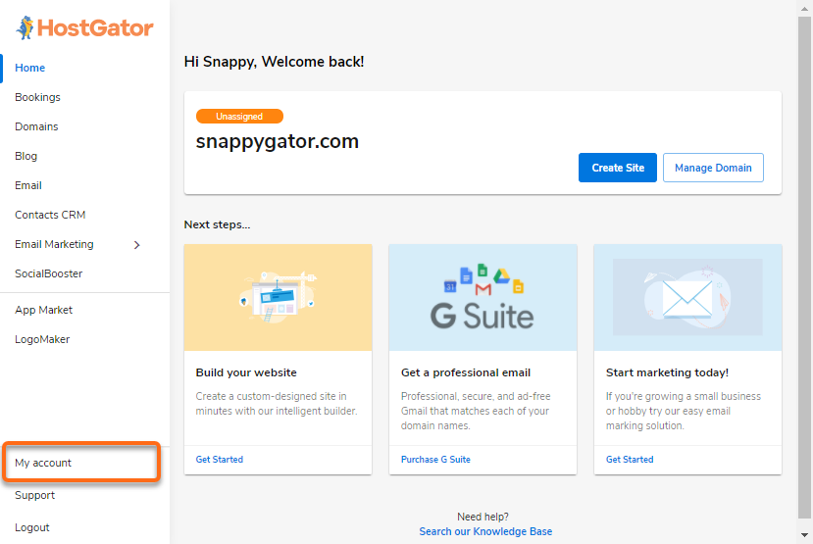Open LogoMaker
Image resolution: width=813 pixels, height=544 pixels.
(42, 339)
